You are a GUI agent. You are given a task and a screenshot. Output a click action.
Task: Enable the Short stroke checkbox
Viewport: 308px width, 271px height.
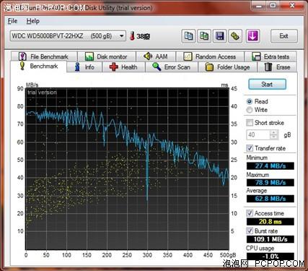point(250,123)
